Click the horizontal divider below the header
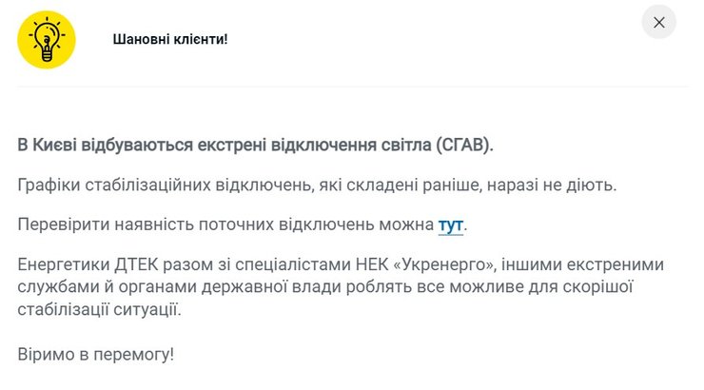Image resolution: width=704 pixels, height=390 pixels. point(352,87)
